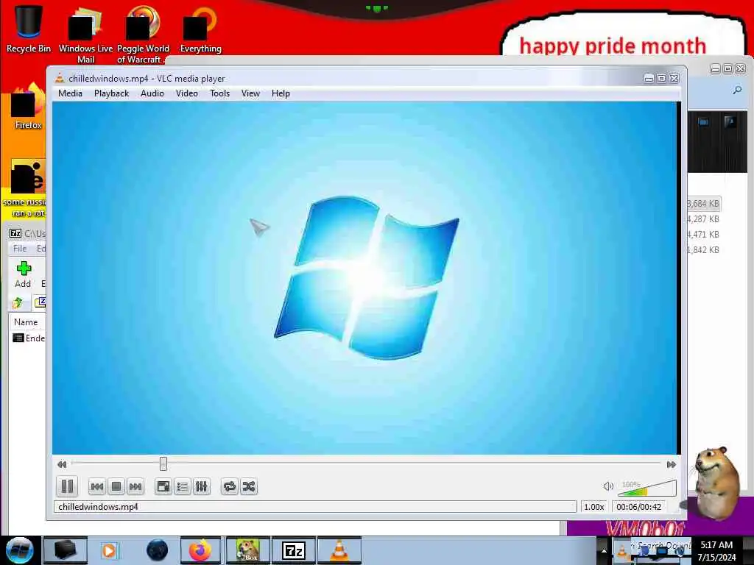The width and height of the screenshot is (754, 565).
Task: Pause the video in VLC
Action: pyautogui.click(x=67, y=486)
